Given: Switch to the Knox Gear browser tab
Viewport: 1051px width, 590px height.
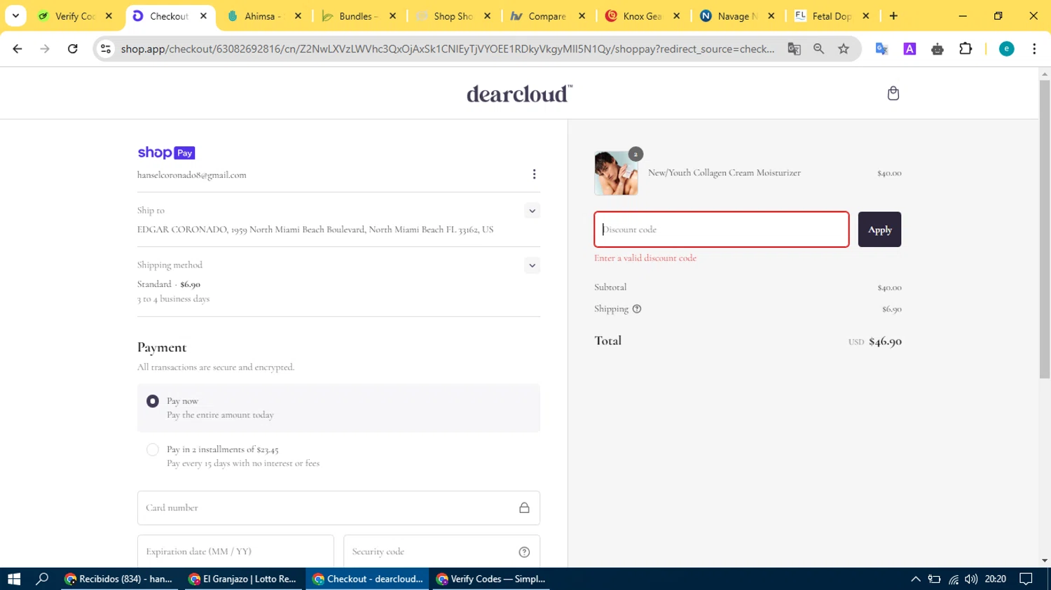Looking at the screenshot, I should pos(642,16).
